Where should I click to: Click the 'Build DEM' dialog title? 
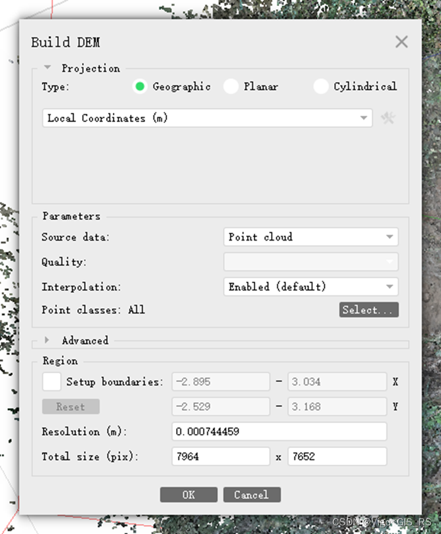66,42
